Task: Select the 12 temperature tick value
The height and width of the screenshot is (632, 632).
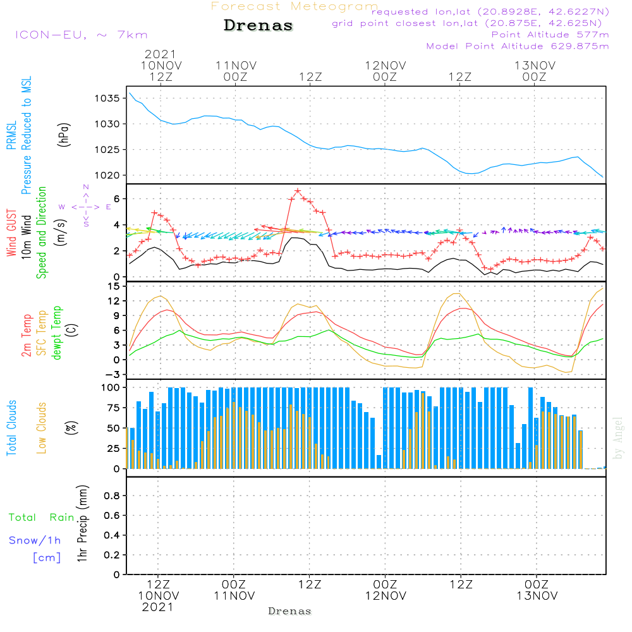Action: coord(114,301)
